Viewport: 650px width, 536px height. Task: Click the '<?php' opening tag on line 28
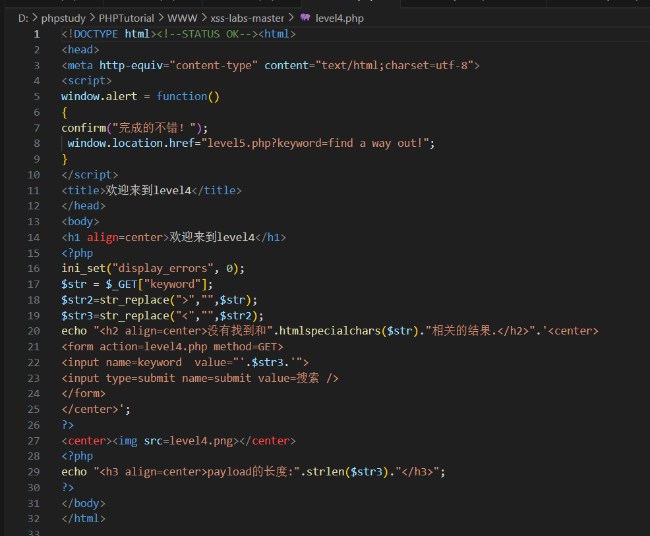[x=77, y=456]
